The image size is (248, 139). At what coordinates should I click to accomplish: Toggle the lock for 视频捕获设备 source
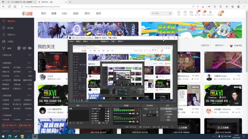108,109
